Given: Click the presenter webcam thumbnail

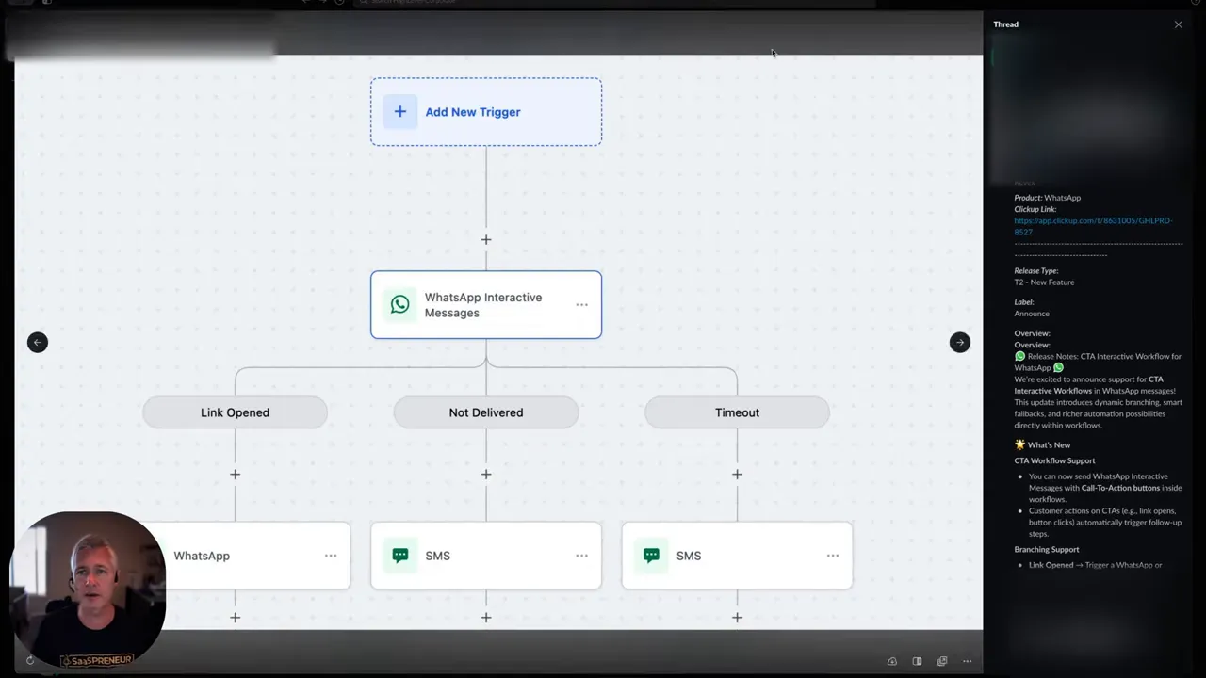Looking at the screenshot, I should pos(88,589).
